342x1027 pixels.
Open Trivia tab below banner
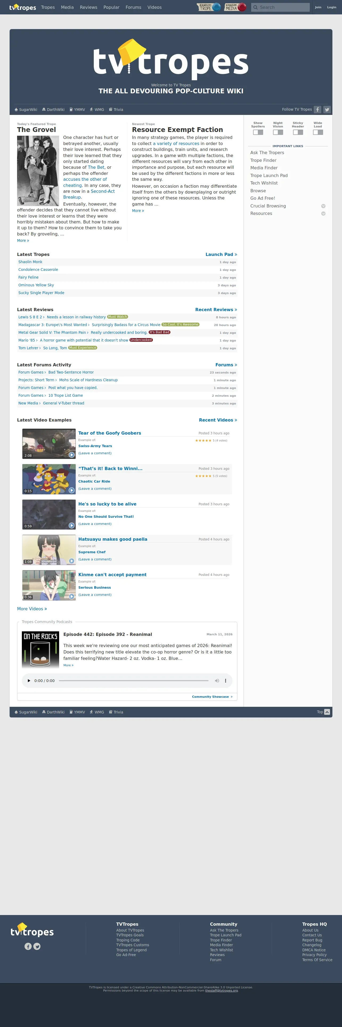[116, 110]
